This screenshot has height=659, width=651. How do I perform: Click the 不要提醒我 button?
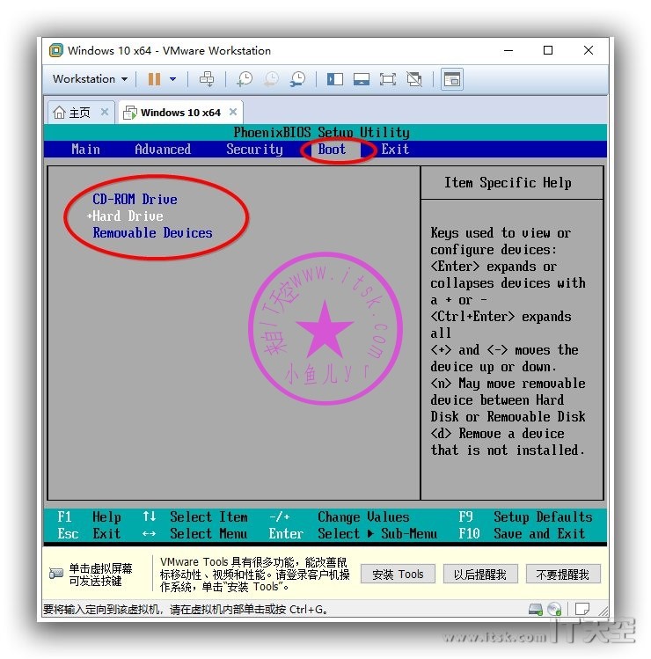coord(563,575)
